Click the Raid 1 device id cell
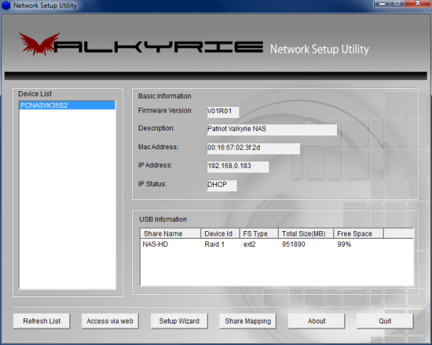Image resolution: width=432 pixels, height=345 pixels. coord(214,244)
